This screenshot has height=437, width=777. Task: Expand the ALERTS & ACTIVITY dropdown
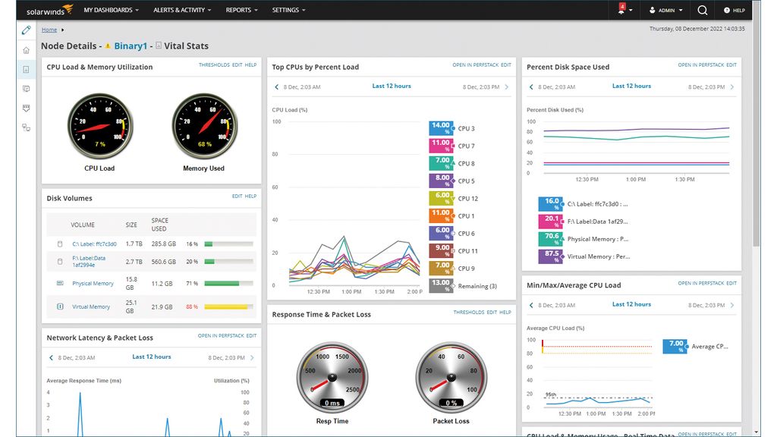coord(181,10)
